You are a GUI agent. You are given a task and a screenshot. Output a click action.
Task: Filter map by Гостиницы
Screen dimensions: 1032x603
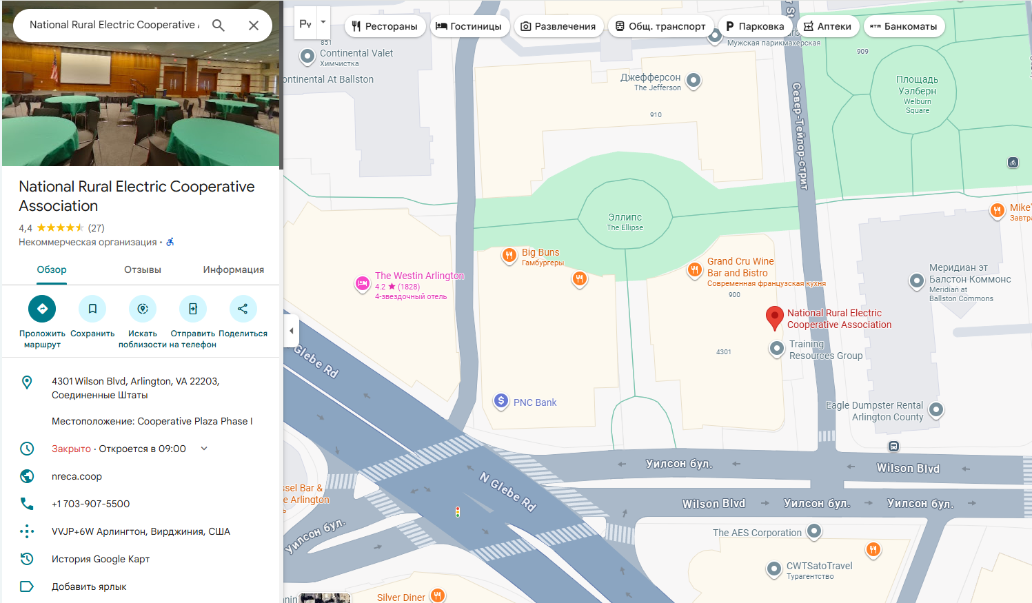[x=469, y=26]
